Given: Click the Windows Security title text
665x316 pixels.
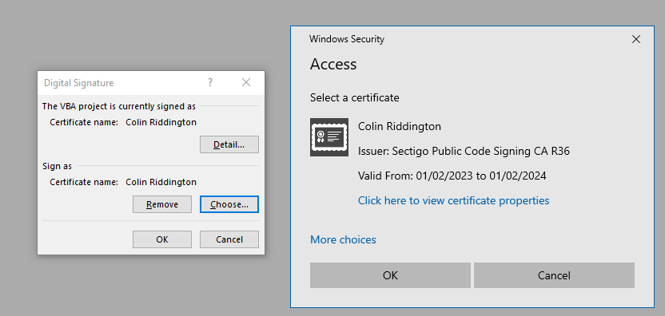Looking at the screenshot, I should point(347,39).
